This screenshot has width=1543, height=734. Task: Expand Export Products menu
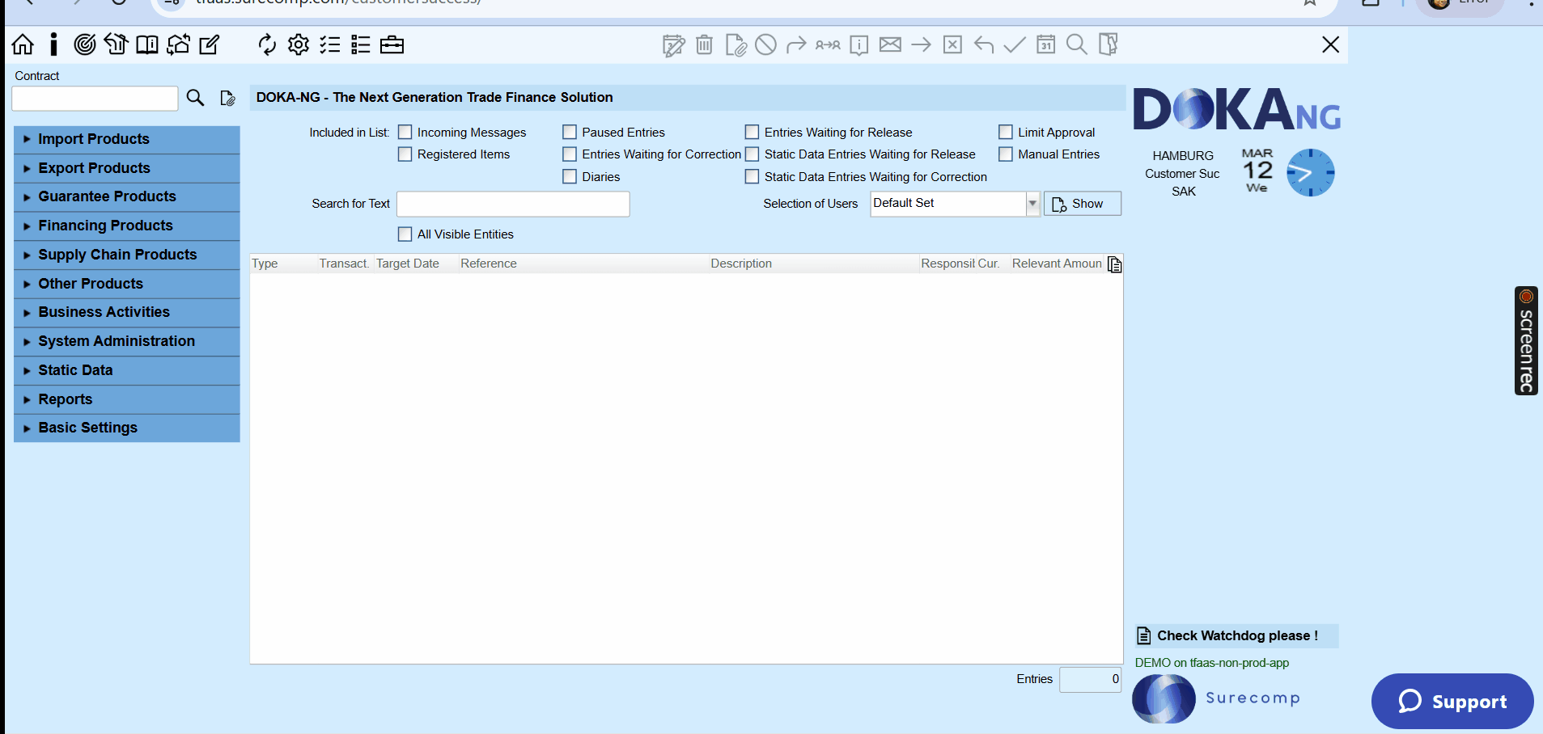pos(127,168)
